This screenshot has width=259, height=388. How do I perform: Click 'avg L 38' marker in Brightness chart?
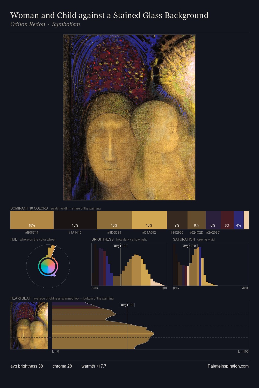click(120, 246)
